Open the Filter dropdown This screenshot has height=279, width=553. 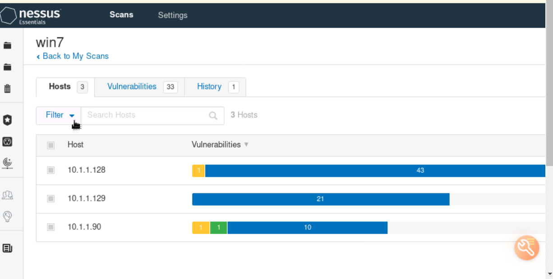pyautogui.click(x=59, y=115)
